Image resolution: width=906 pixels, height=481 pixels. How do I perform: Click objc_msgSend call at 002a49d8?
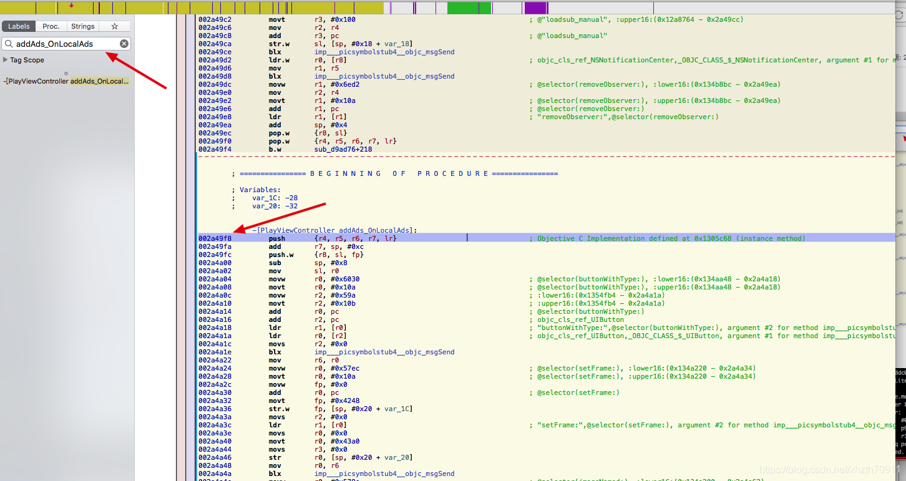coord(384,76)
